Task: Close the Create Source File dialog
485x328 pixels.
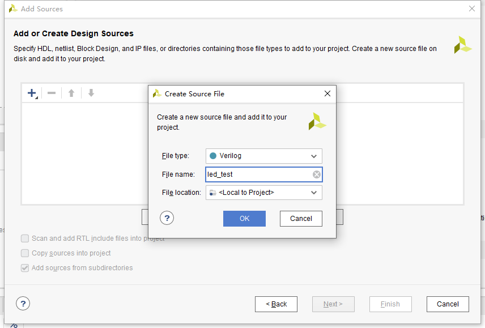Action: [327, 93]
